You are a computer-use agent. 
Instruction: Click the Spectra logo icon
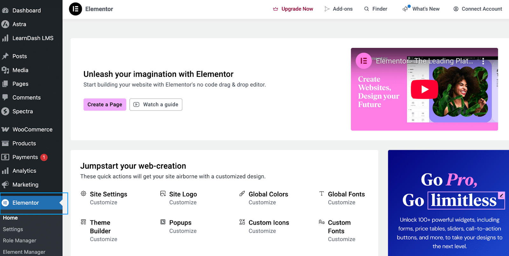coord(5,111)
